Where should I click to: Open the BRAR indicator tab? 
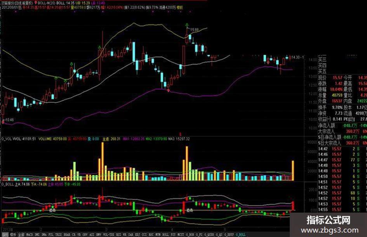[x=67, y=234]
